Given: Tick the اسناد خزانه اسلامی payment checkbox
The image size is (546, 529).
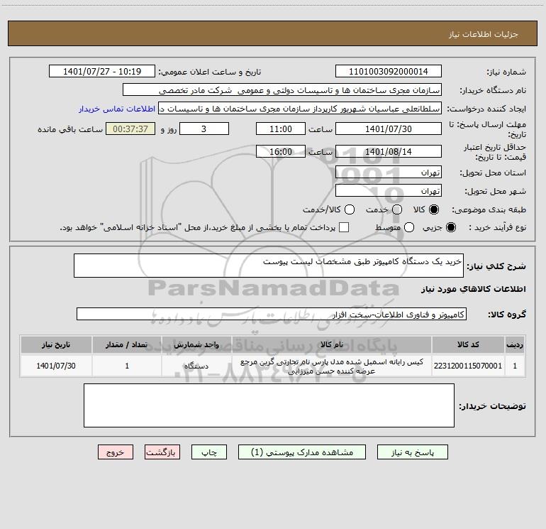Looking at the screenshot, I should coord(344,227).
